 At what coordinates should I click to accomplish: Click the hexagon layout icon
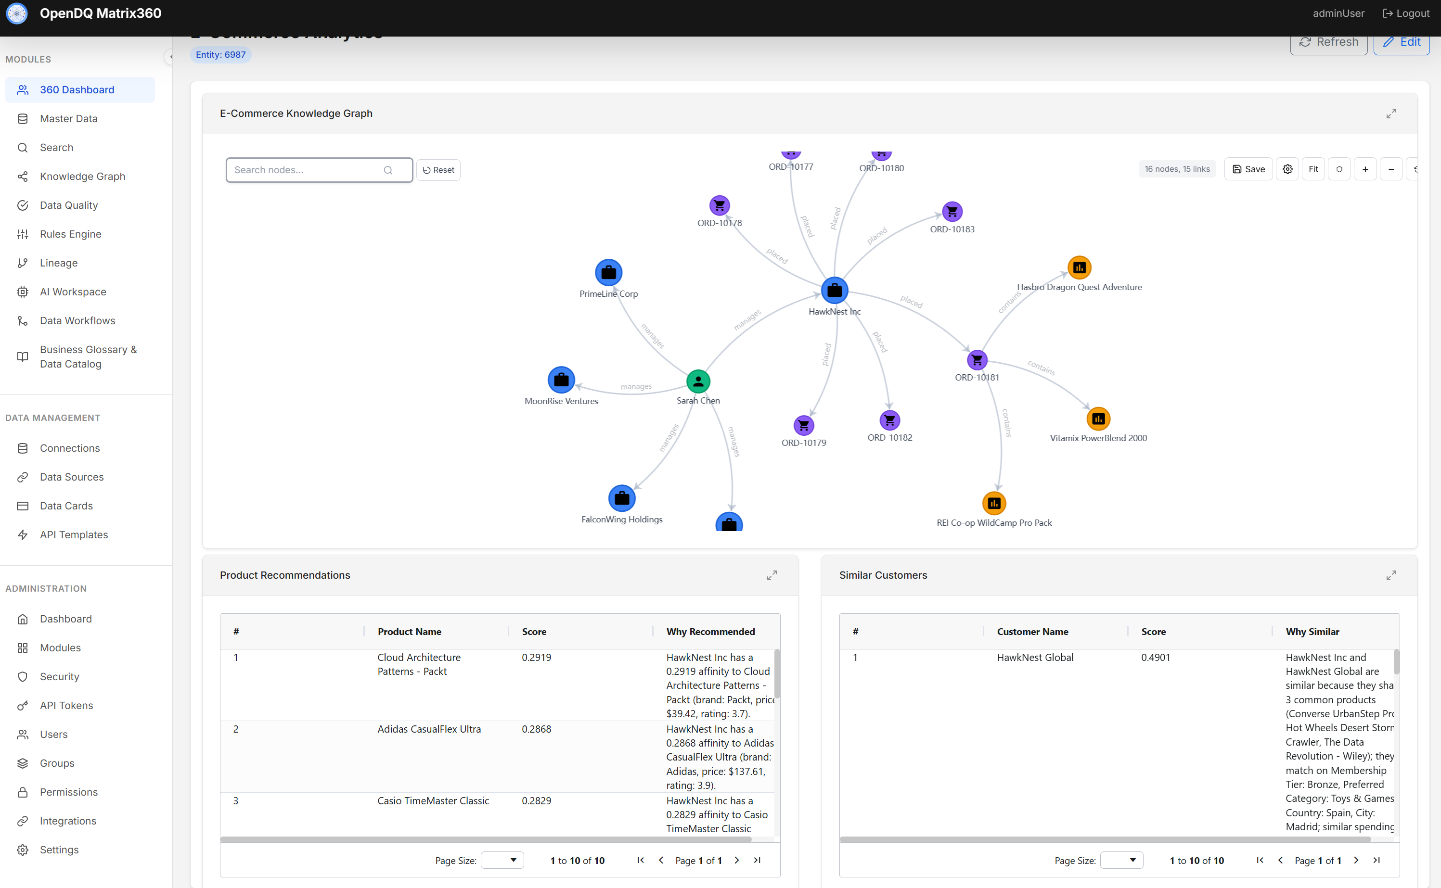[1339, 169]
